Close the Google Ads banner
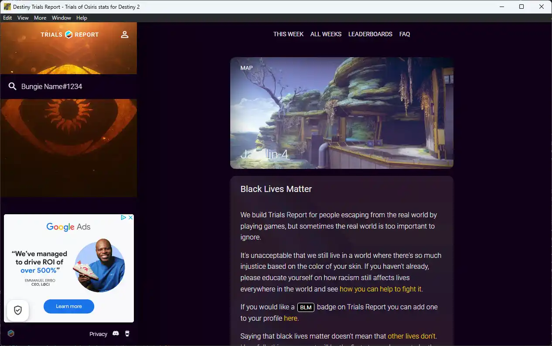 click(130, 217)
